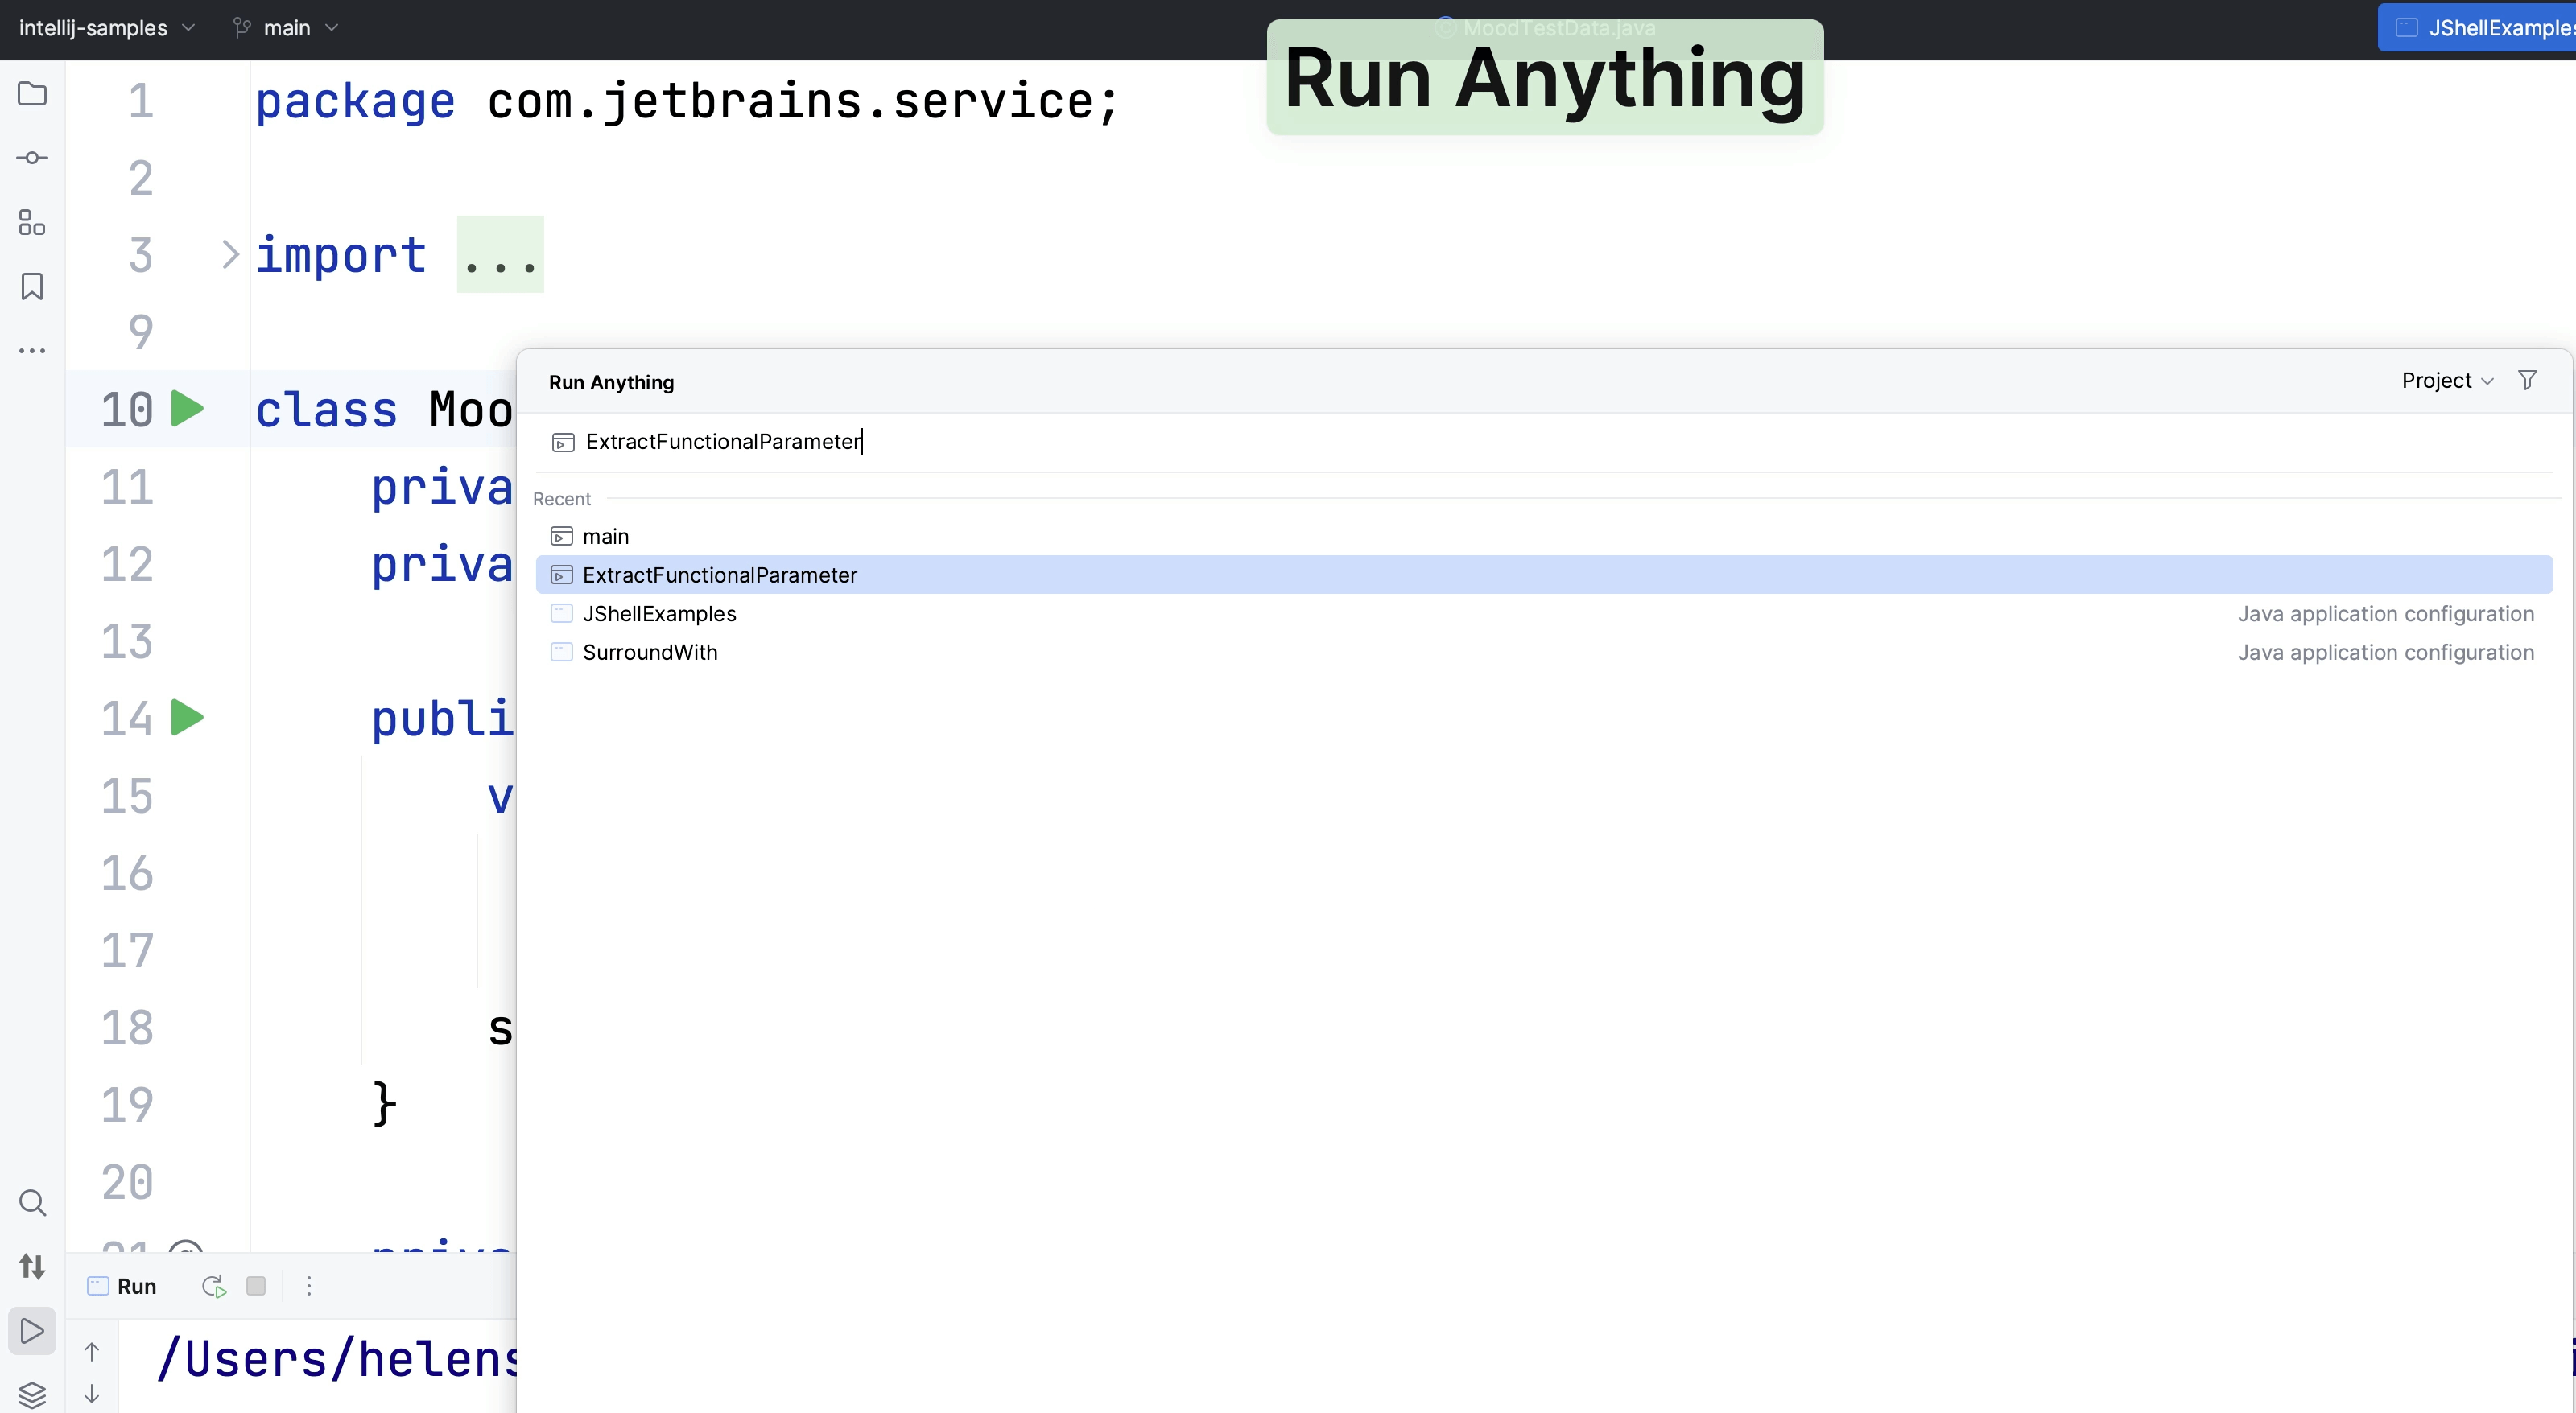Rerun the program in the Run panel

click(212, 1287)
